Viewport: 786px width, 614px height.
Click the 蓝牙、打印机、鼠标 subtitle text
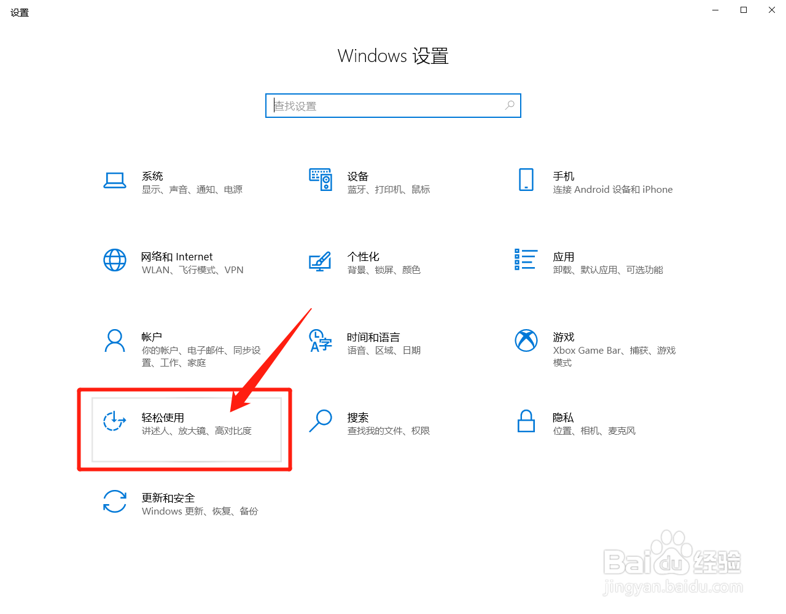pyautogui.click(x=389, y=189)
